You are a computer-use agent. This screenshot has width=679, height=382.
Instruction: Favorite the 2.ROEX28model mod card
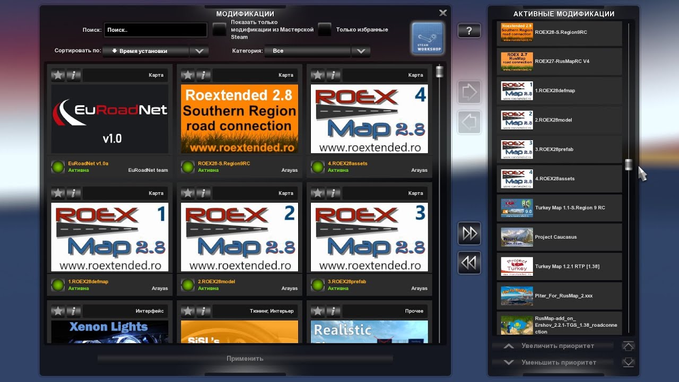point(188,193)
